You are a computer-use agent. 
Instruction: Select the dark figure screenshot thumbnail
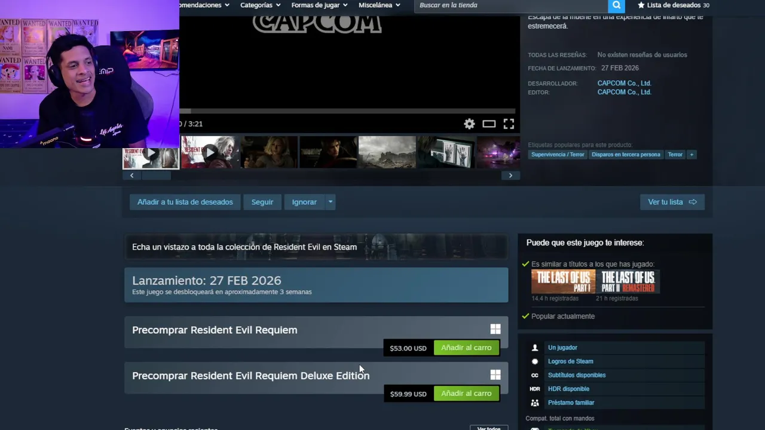coord(328,152)
